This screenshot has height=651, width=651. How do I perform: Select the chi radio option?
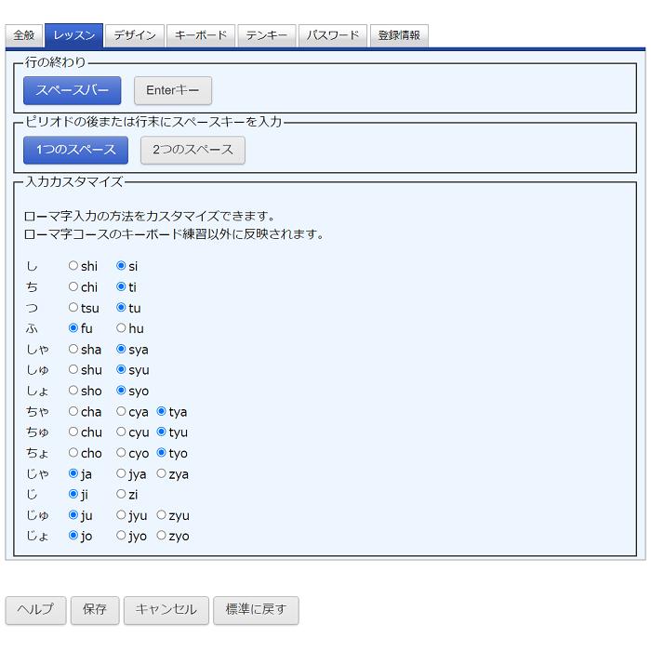73,286
